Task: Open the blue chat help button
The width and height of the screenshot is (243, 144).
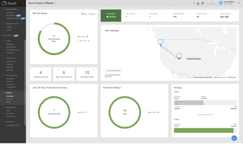Action: [234, 138]
